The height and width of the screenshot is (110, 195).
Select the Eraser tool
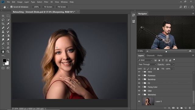click(3, 36)
